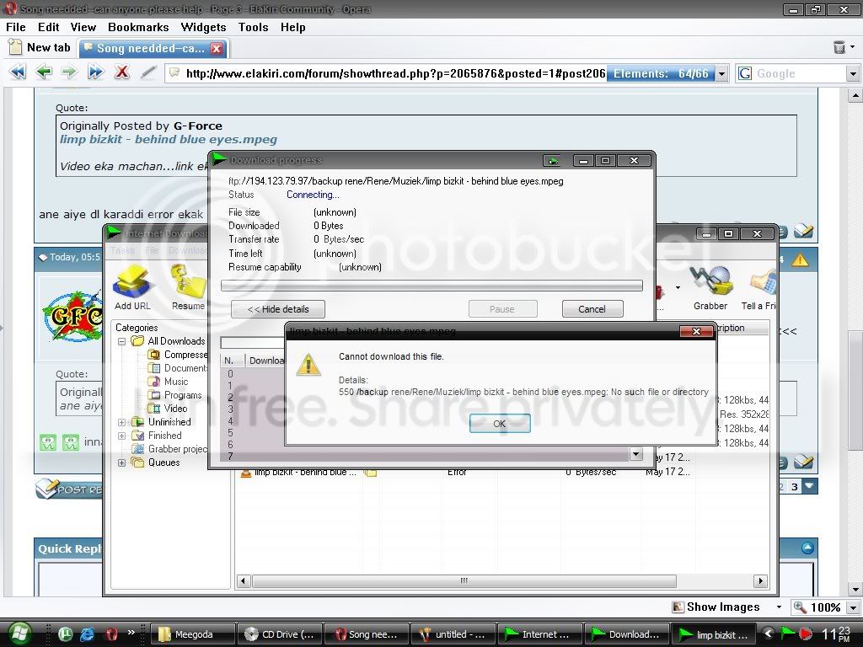Click Resume icon in Internet Download Manager
This screenshot has height=647, width=863.
point(188,287)
